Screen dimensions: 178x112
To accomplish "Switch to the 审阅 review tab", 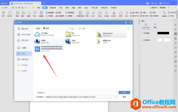I will [x=67, y=8].
